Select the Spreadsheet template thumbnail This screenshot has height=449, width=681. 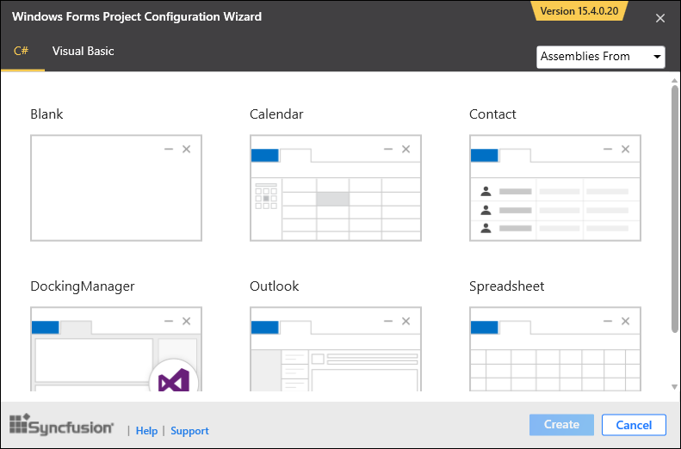coord(555,350)
